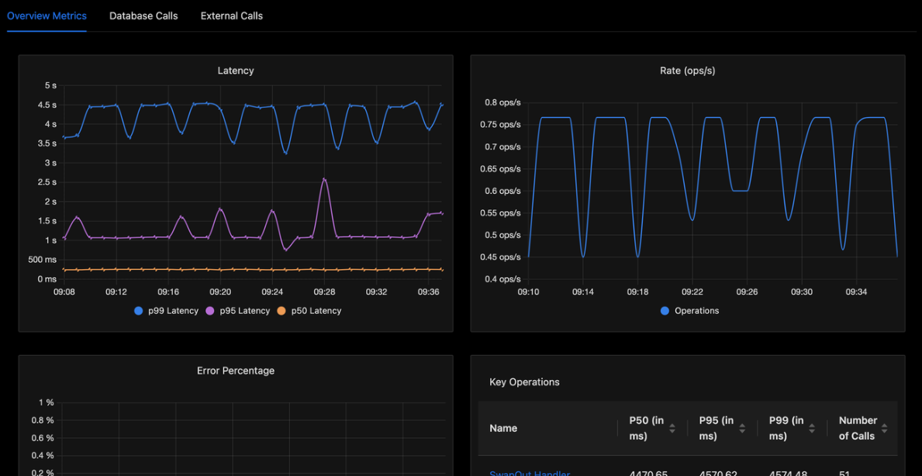
Task: Open the SwapOut Handler operation link
Action: tap(530, 472)
